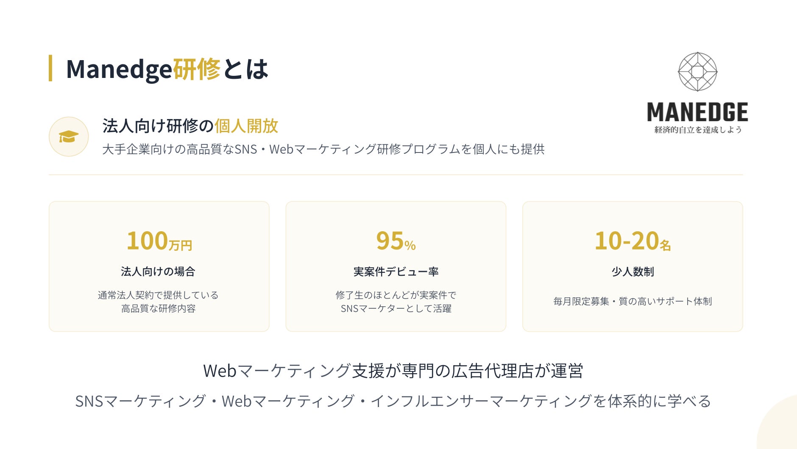Click the graduation cap icon
The width and height of the screenshot is (797, 449).
coord(69,137)
